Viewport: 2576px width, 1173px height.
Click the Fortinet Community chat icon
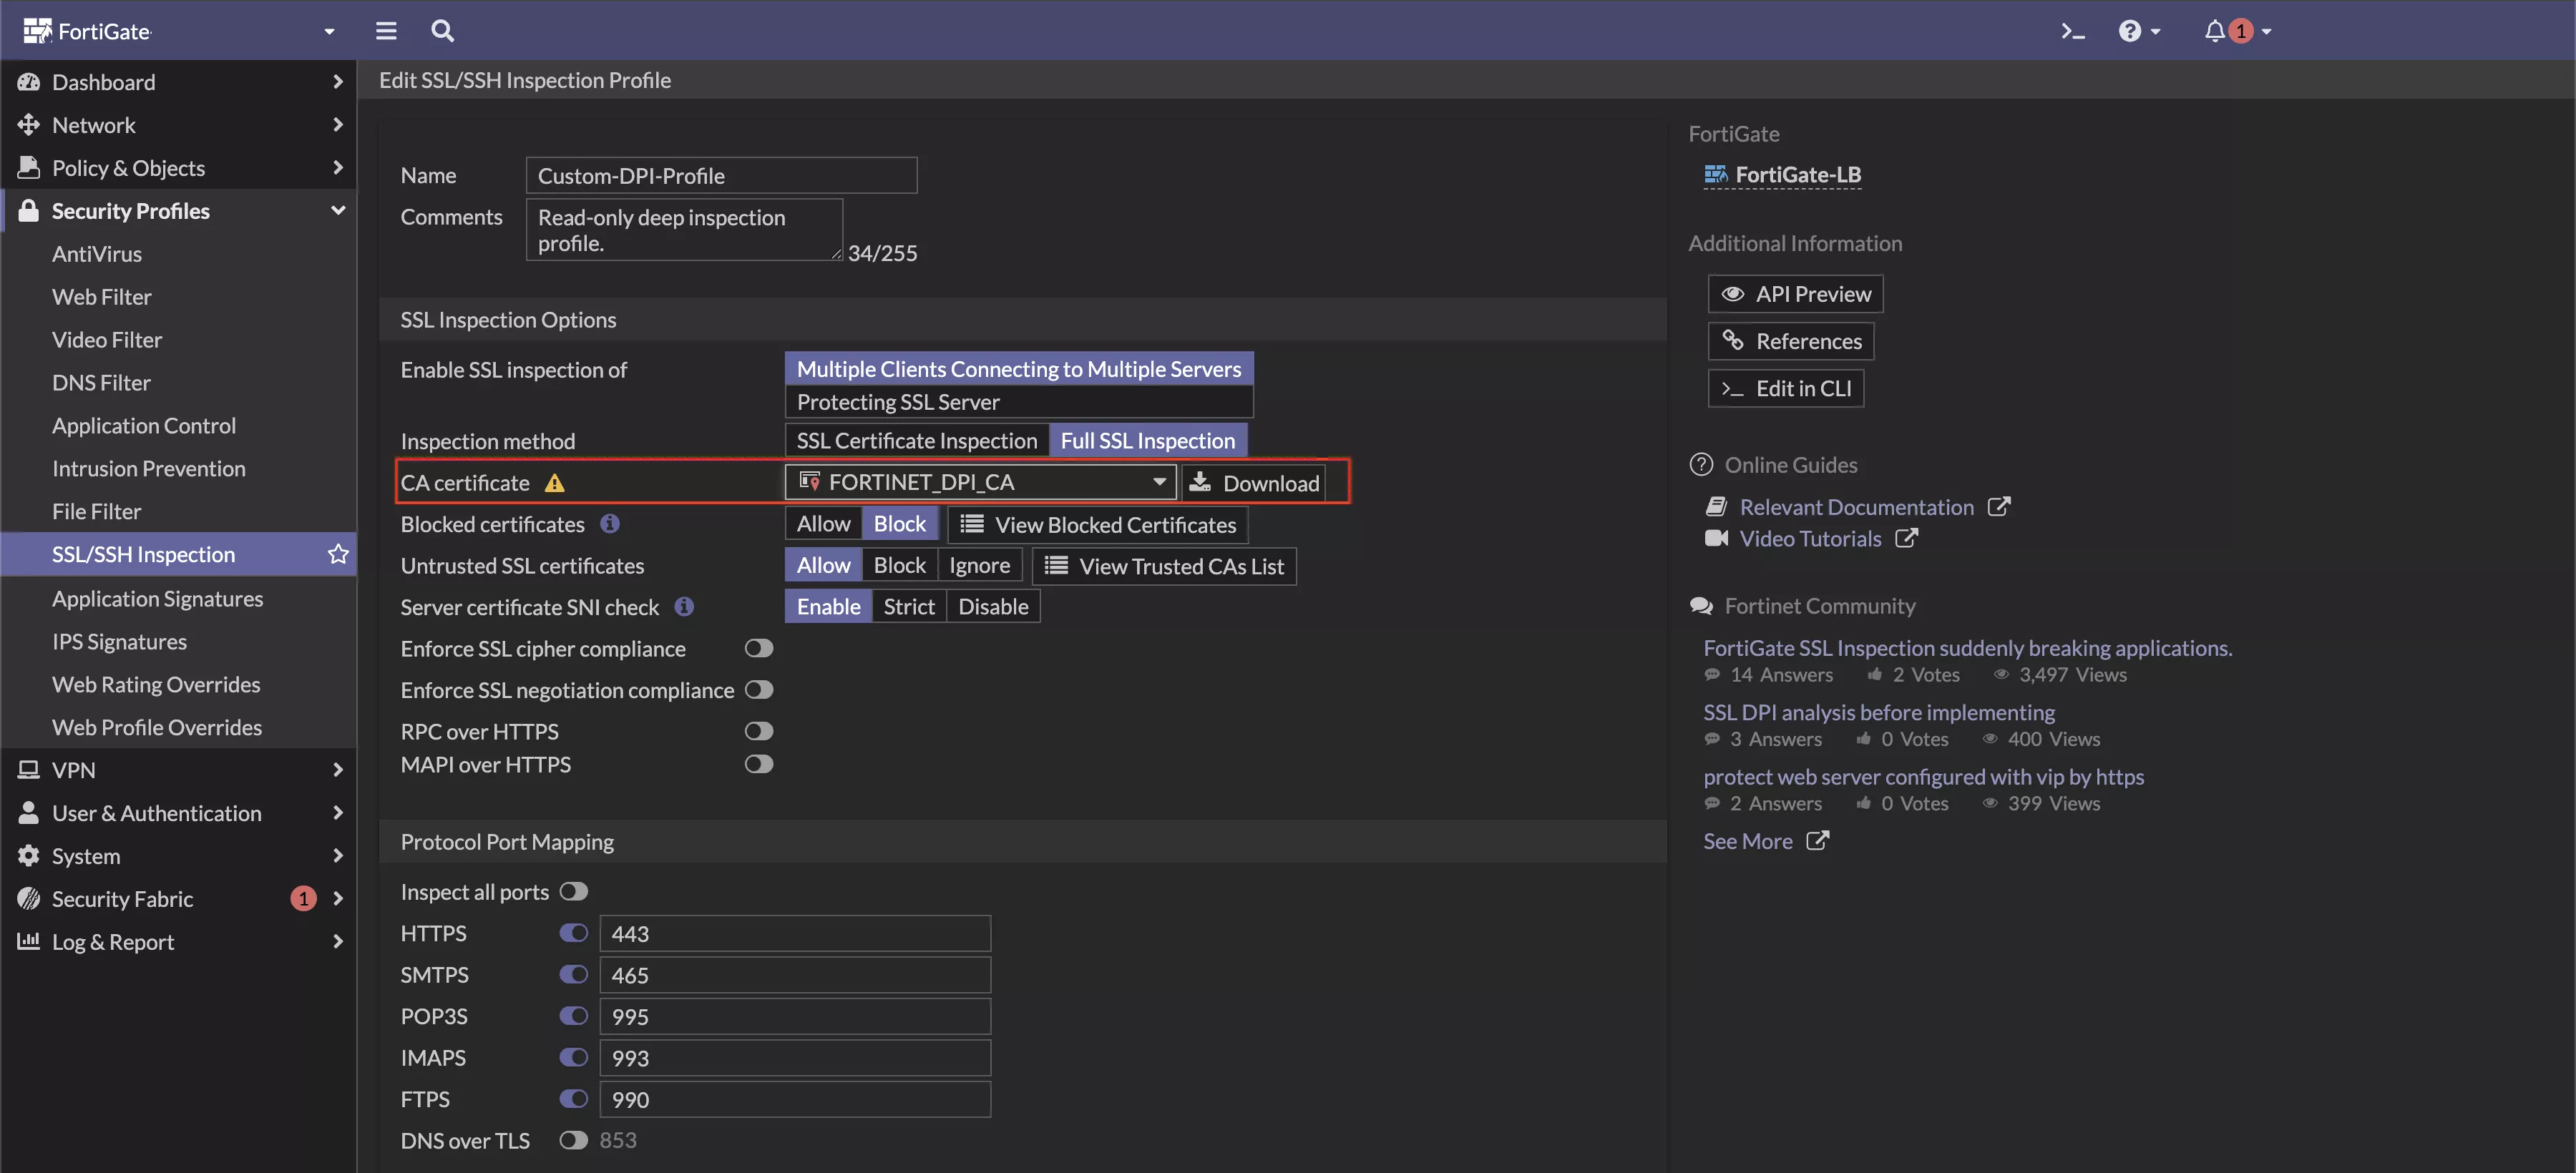(1701, 606)
